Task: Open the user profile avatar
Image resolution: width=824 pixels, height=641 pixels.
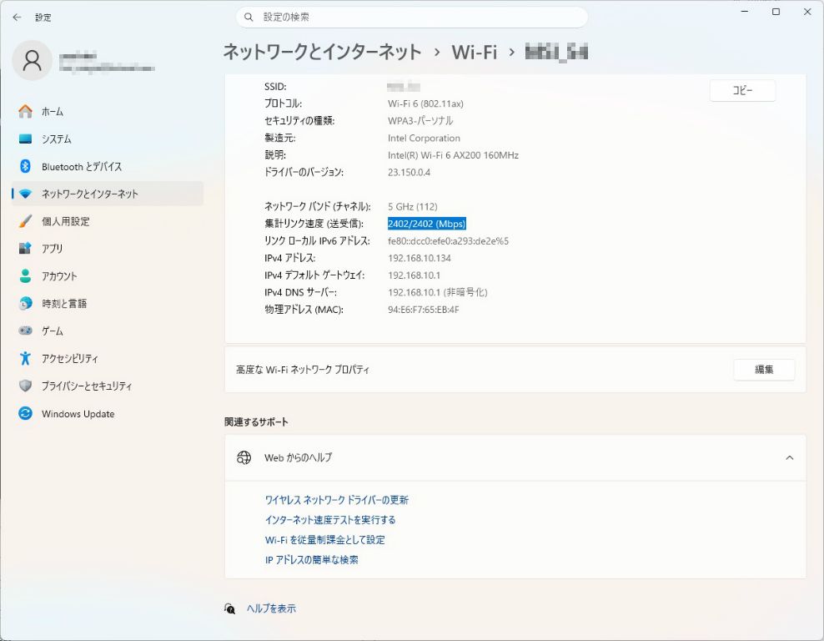Action: pyautogui.click(x=32, y=60)
